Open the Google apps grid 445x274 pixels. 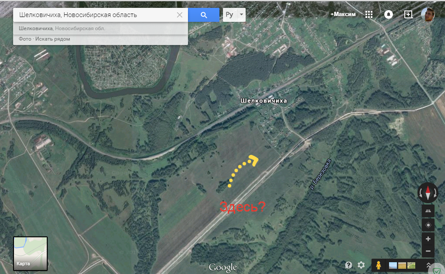point(369,14)
